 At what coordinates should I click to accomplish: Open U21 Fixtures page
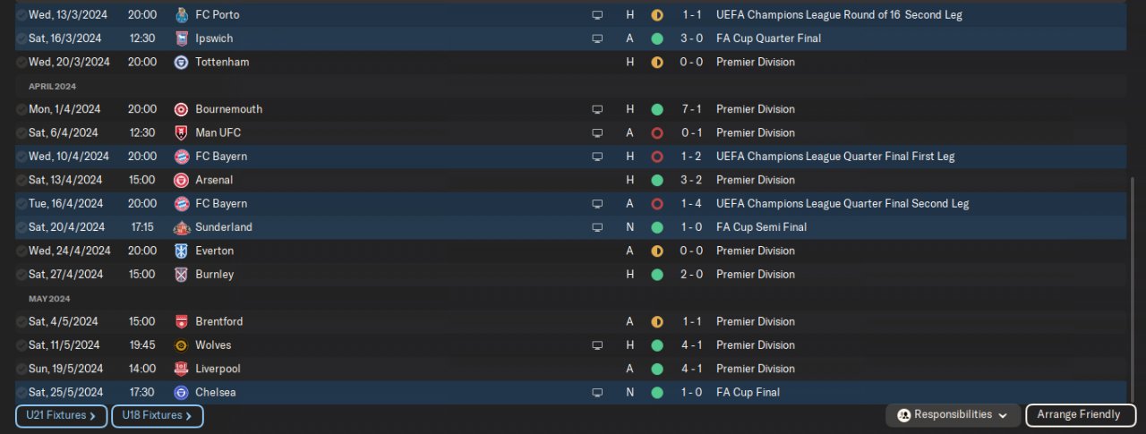tap(61, 415)
